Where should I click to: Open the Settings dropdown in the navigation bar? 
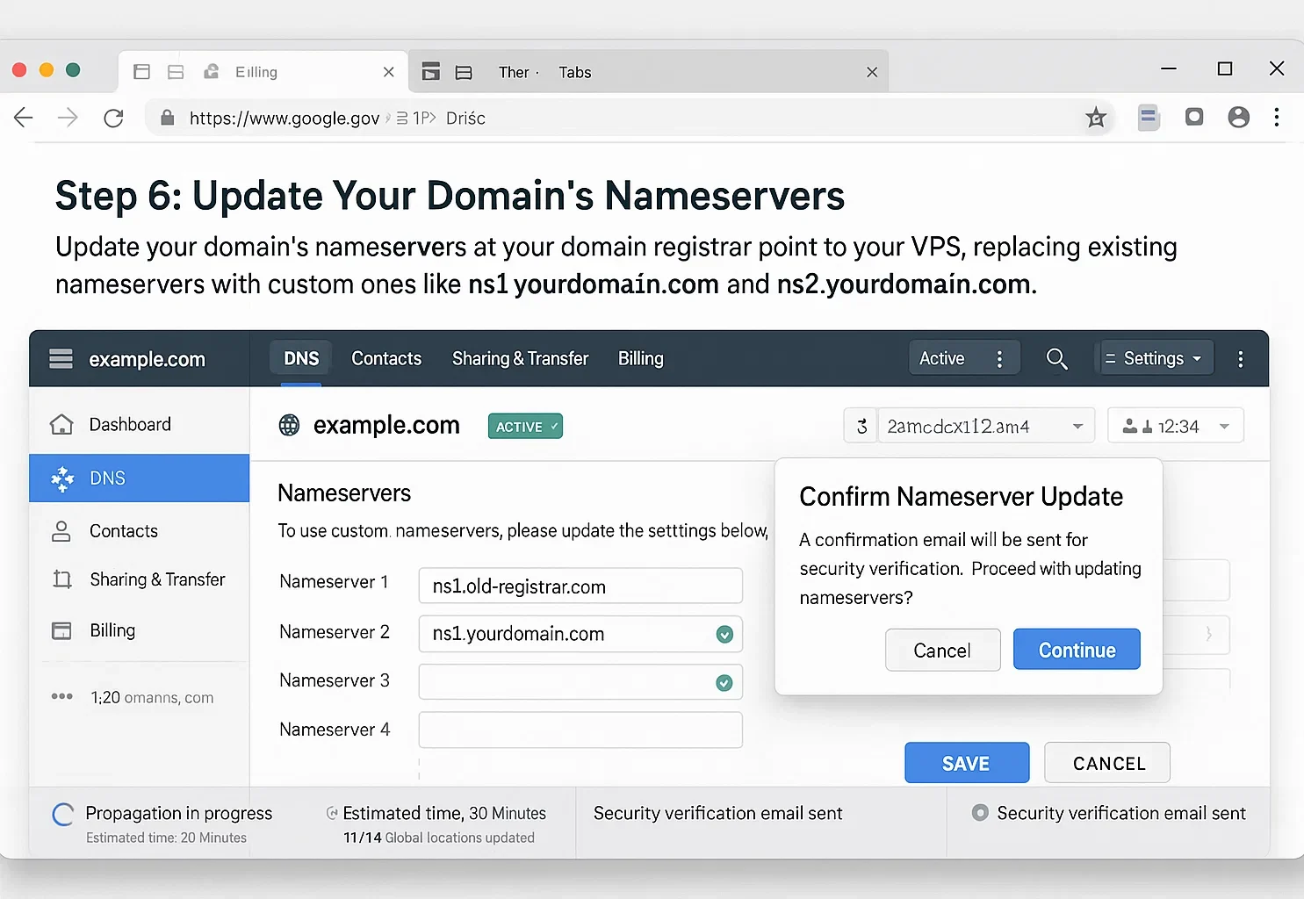1155,357
